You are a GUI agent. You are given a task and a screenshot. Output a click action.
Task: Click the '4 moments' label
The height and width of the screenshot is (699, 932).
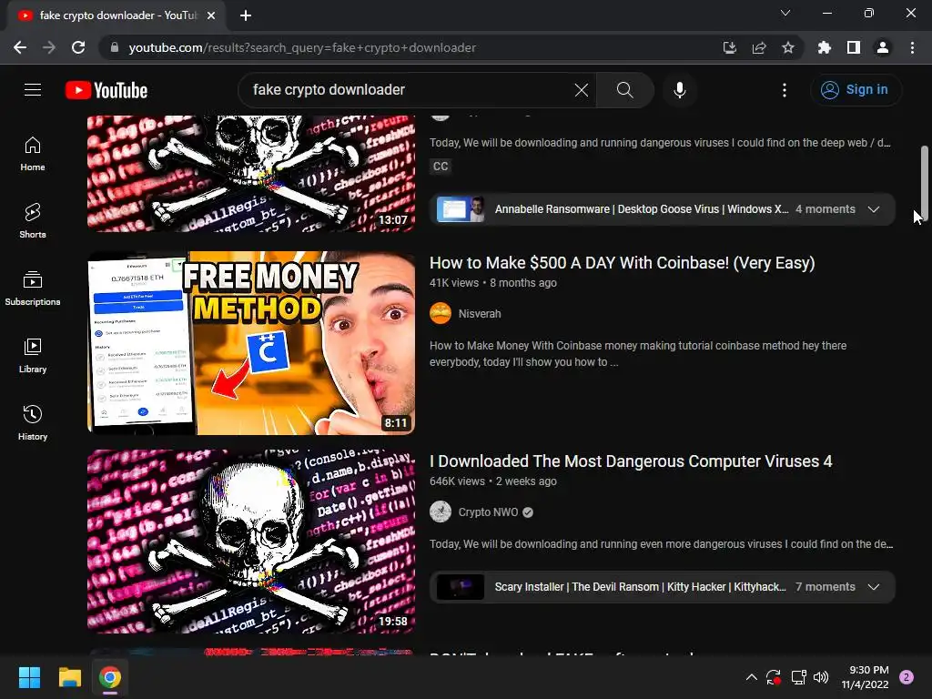825,209
